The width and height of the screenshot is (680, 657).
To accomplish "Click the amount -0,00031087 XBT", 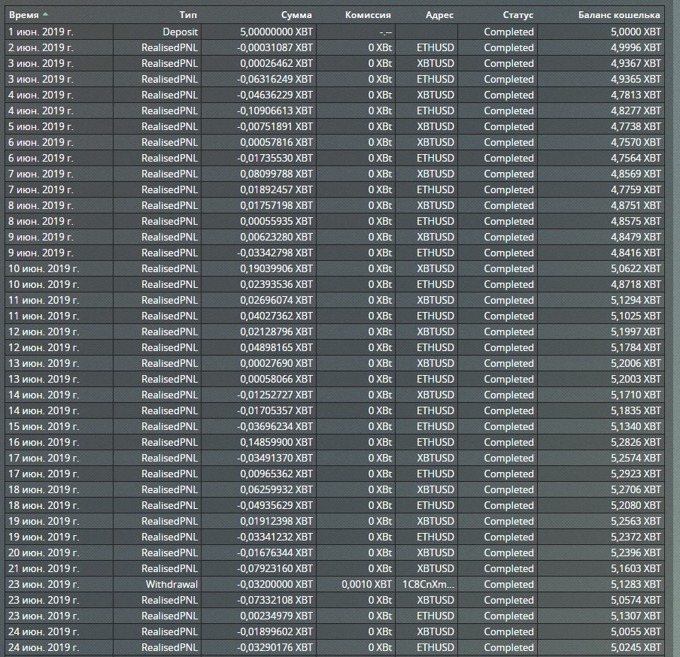I will point(275,47).
